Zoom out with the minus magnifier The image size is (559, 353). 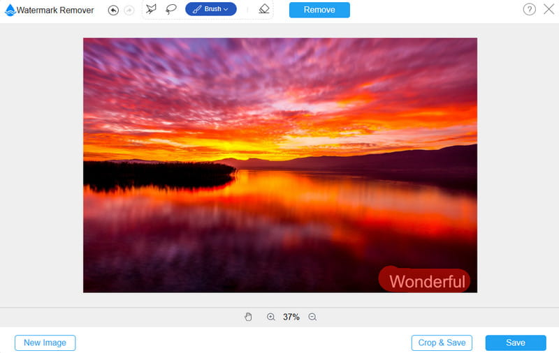(312, 317)
